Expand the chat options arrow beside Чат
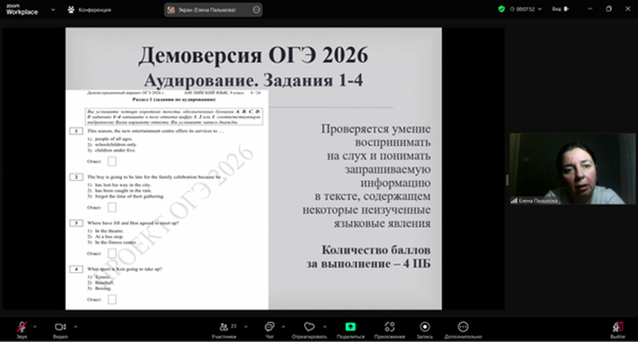The height and width of the screenshot is (342, 638). 283,326
